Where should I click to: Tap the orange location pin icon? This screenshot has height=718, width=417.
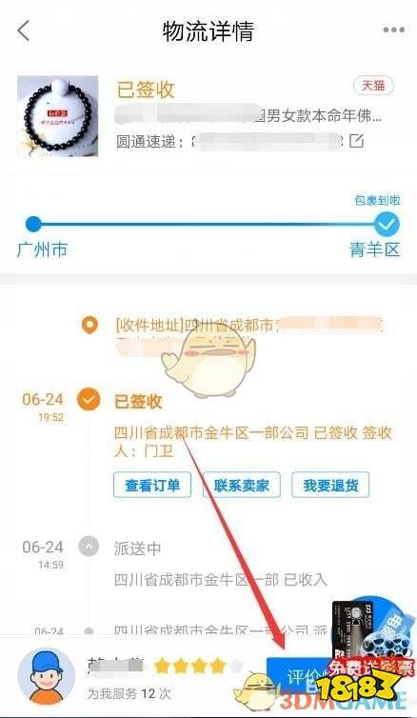89,325
